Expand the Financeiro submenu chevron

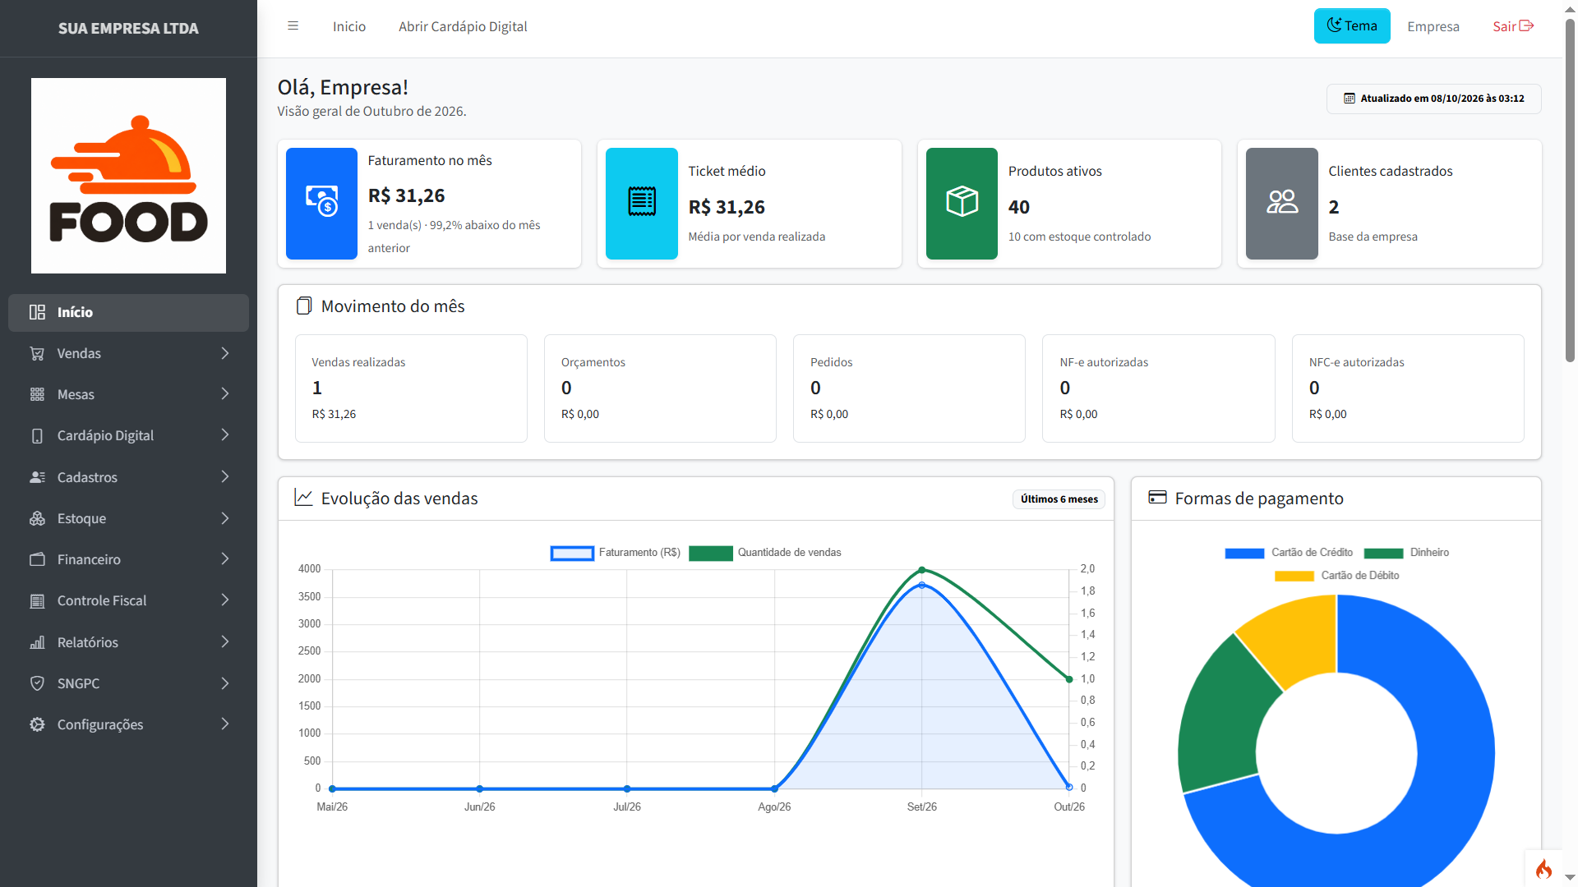(225, 559)
